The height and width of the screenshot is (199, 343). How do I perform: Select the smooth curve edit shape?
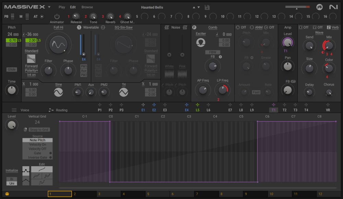click(42, 169)
